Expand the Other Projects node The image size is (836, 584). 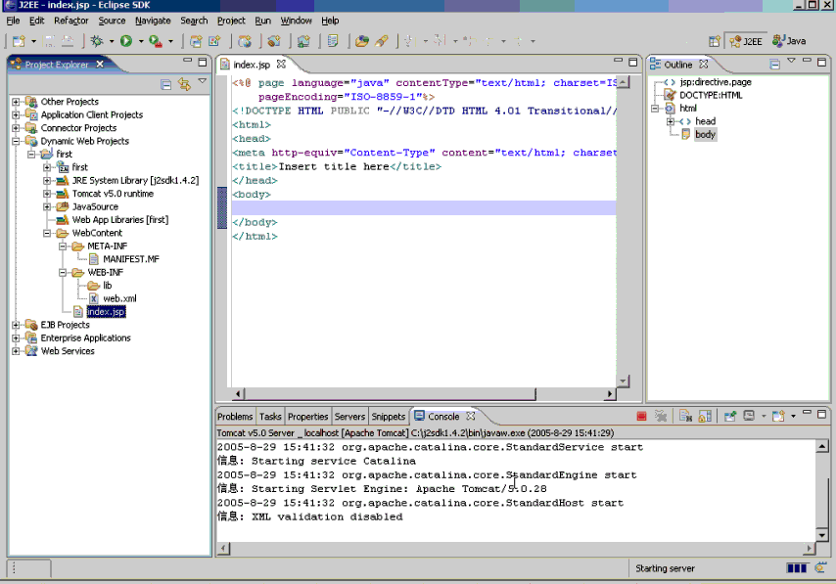pos(16,101)
